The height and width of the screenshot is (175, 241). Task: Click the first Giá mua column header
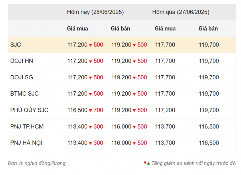tap(78, 29)
